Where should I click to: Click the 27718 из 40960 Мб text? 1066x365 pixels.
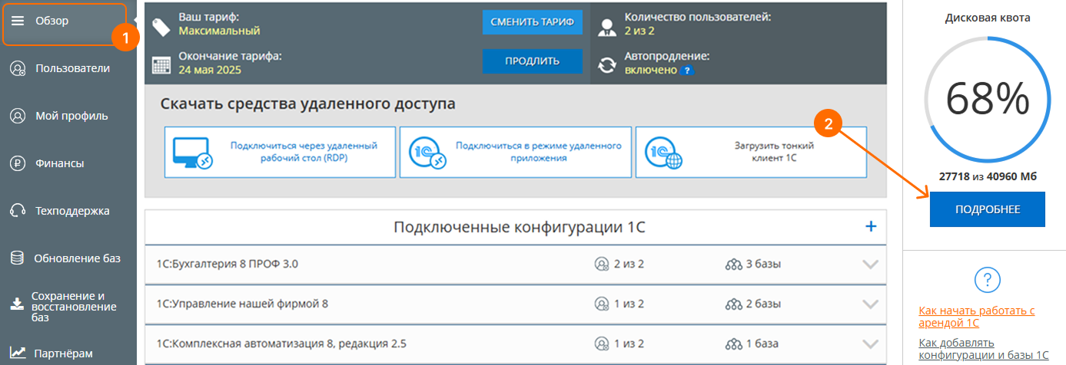(988, 176)
